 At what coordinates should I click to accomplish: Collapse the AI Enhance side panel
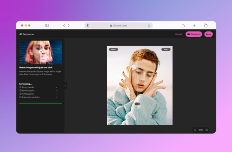point(66,85)
